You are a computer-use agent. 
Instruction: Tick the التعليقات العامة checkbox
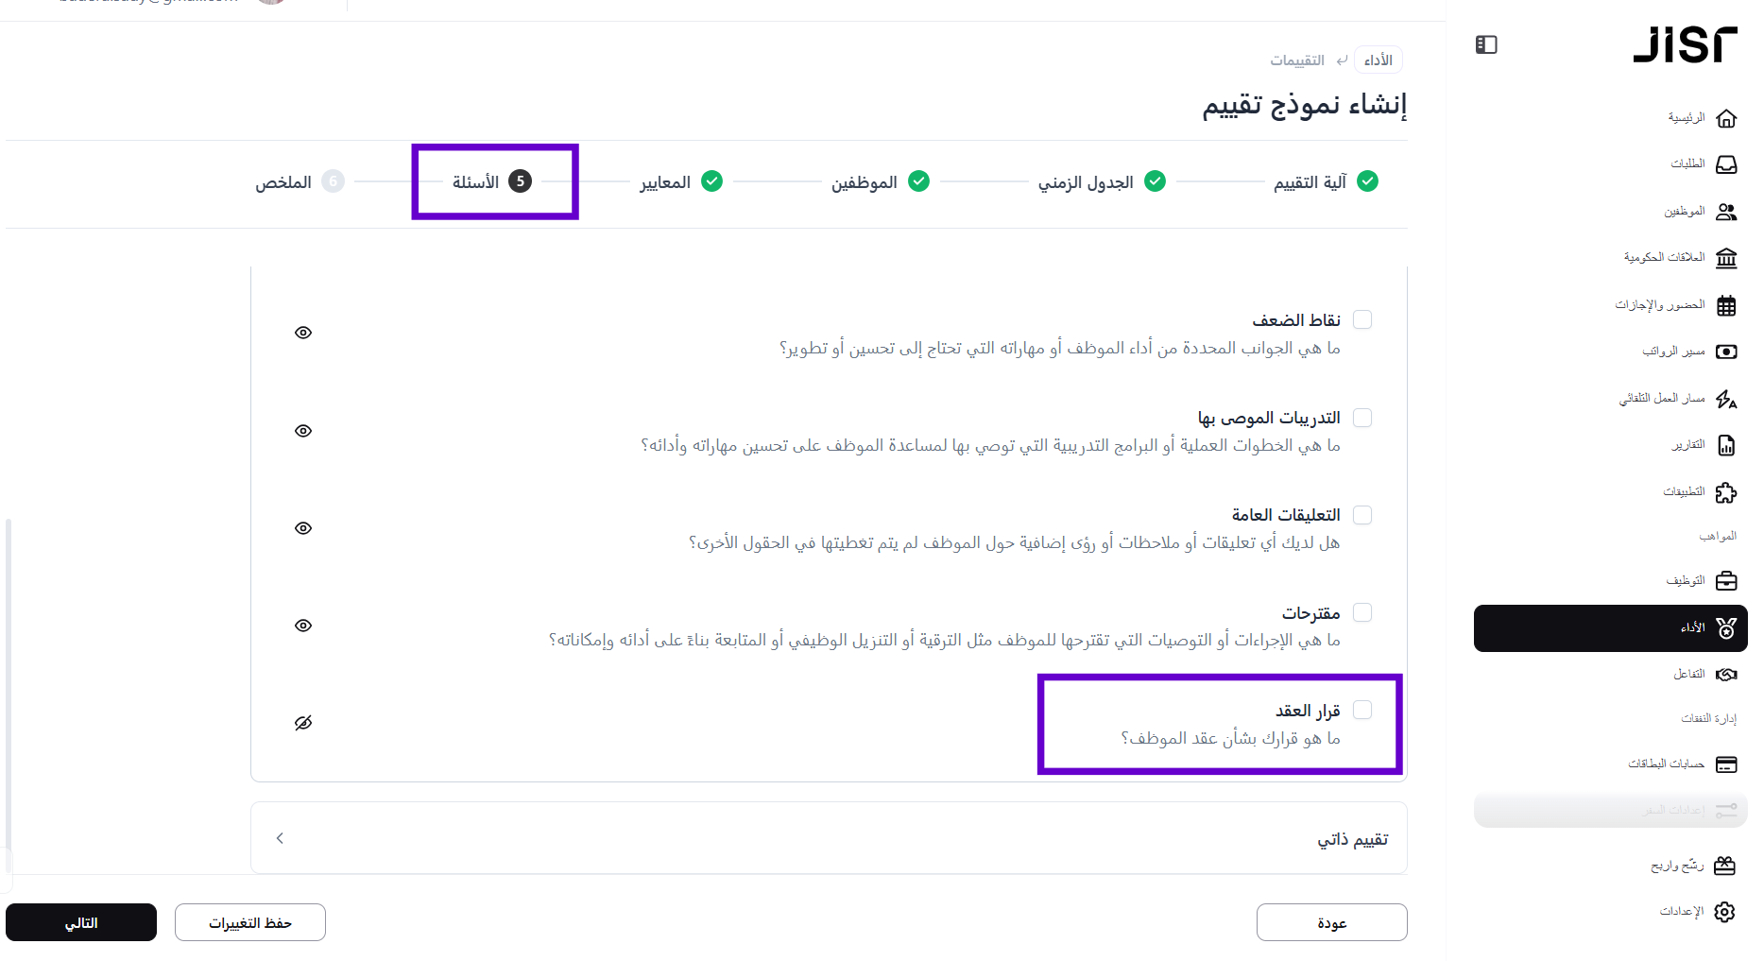(x=1362, y=515)
